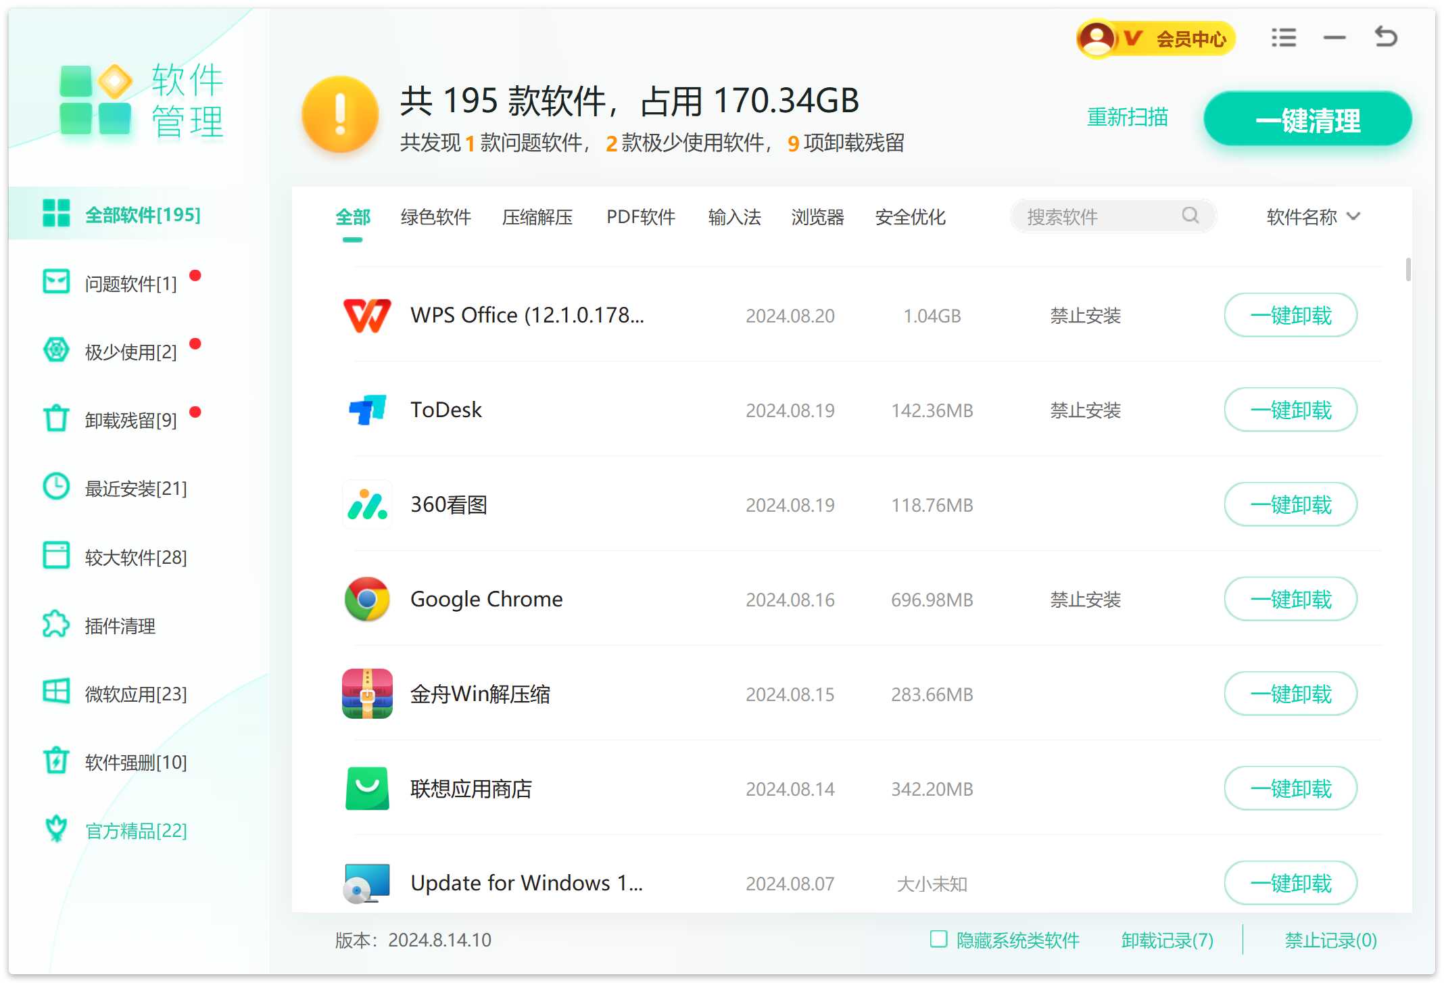Click the 极少使用 spiderweb icon
The image size is (1444, 983).
click(x=56, y=350)
